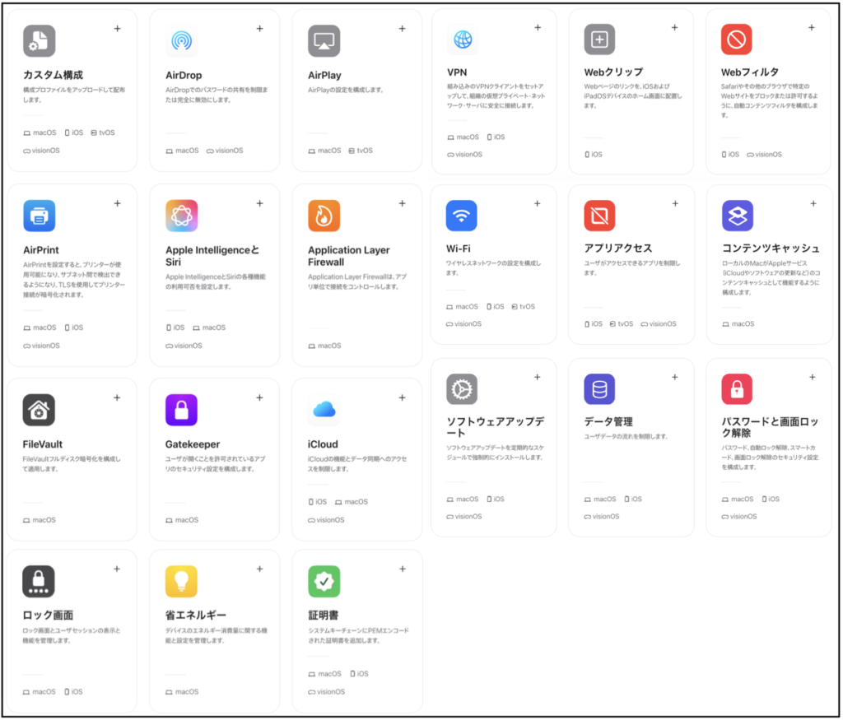Add Application Layer Firewall with plus button
This screenshot has height=720, width=843.
click(x=402, y=203)
